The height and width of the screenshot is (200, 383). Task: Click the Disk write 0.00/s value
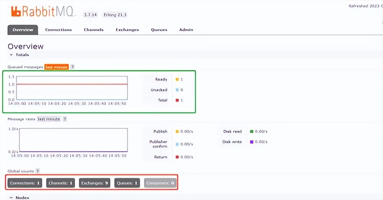coord(261,142)
